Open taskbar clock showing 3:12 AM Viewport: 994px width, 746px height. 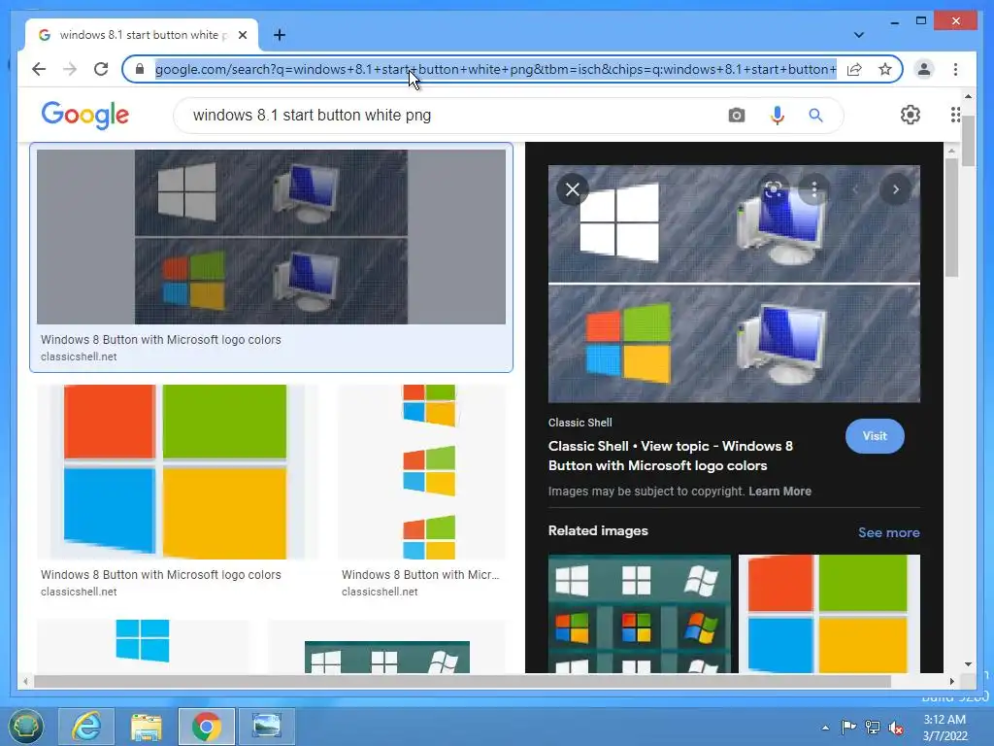point(945,728)
